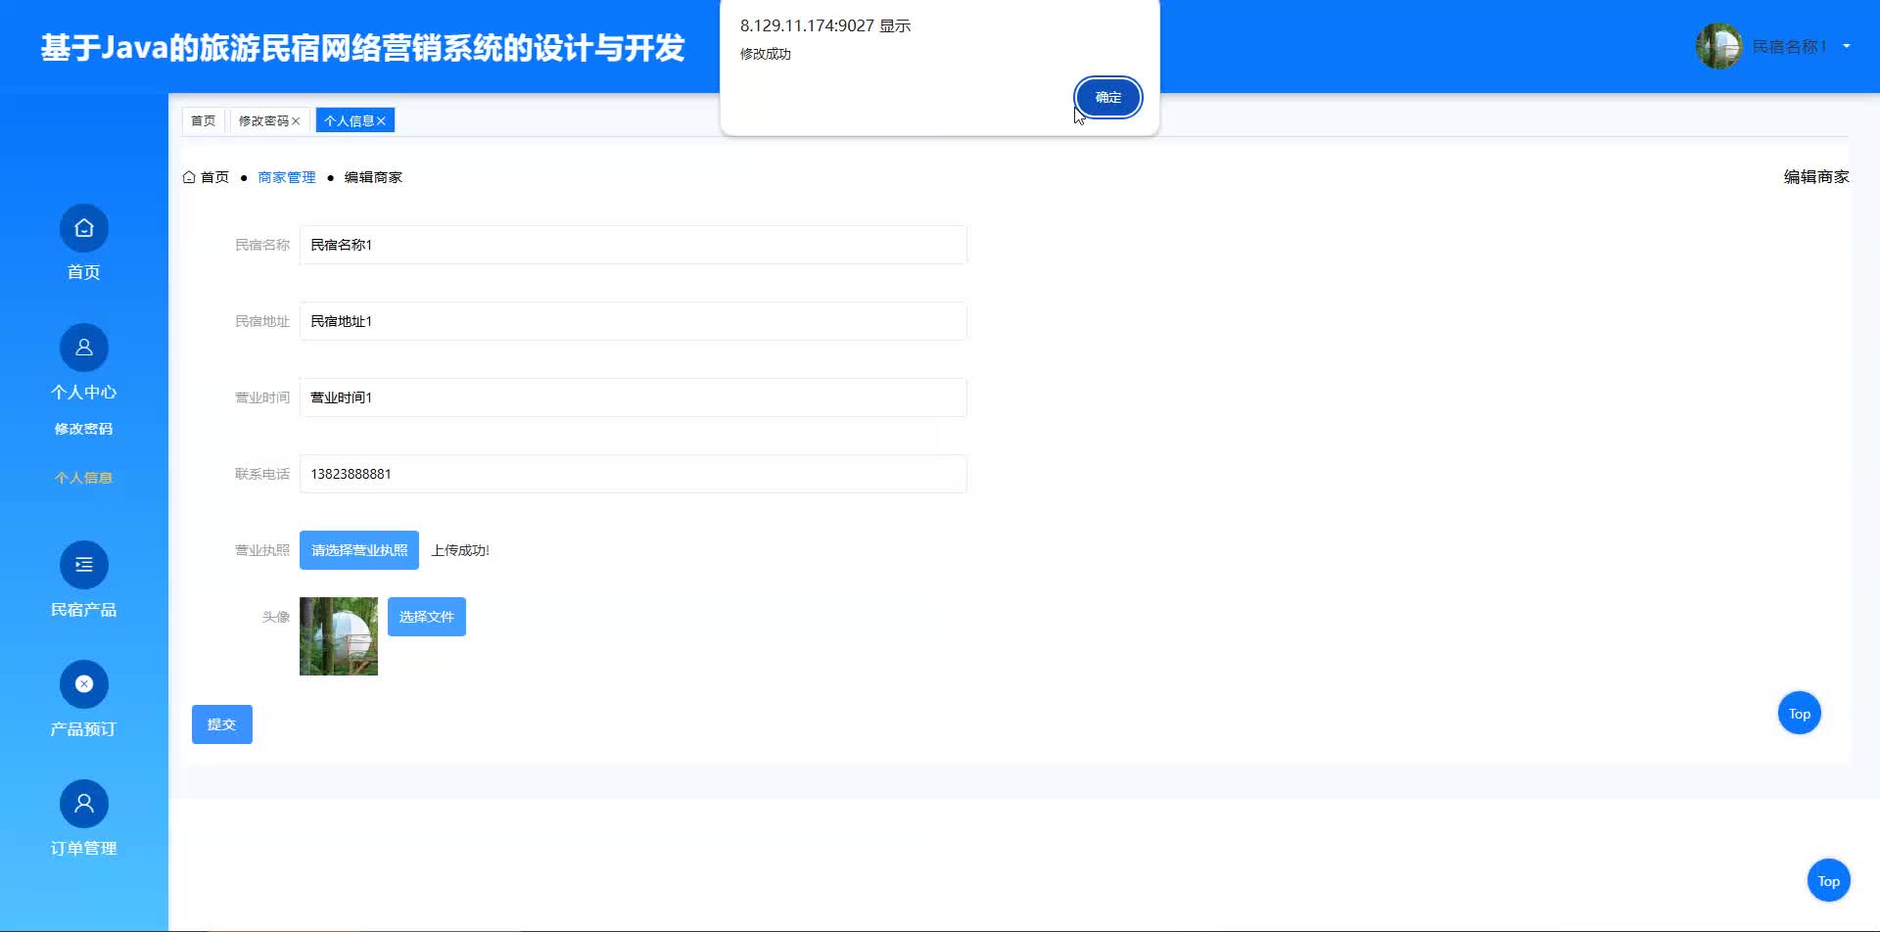
Task: Open the lower Top scroll button
Action: (1827, 879)
